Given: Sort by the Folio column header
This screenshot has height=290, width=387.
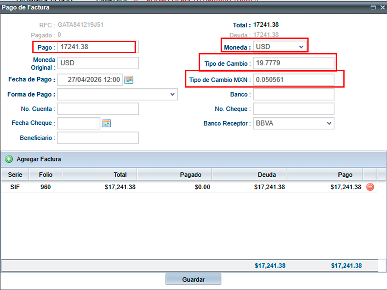Looking at the screenshot, I should [x=45, y=175].
